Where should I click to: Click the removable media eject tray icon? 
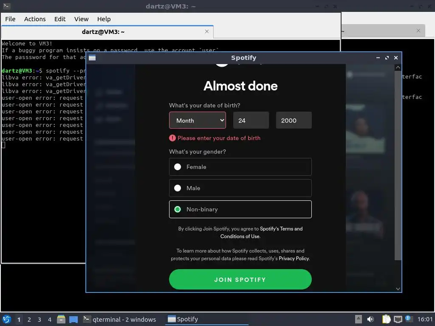(x=359, y=319)
